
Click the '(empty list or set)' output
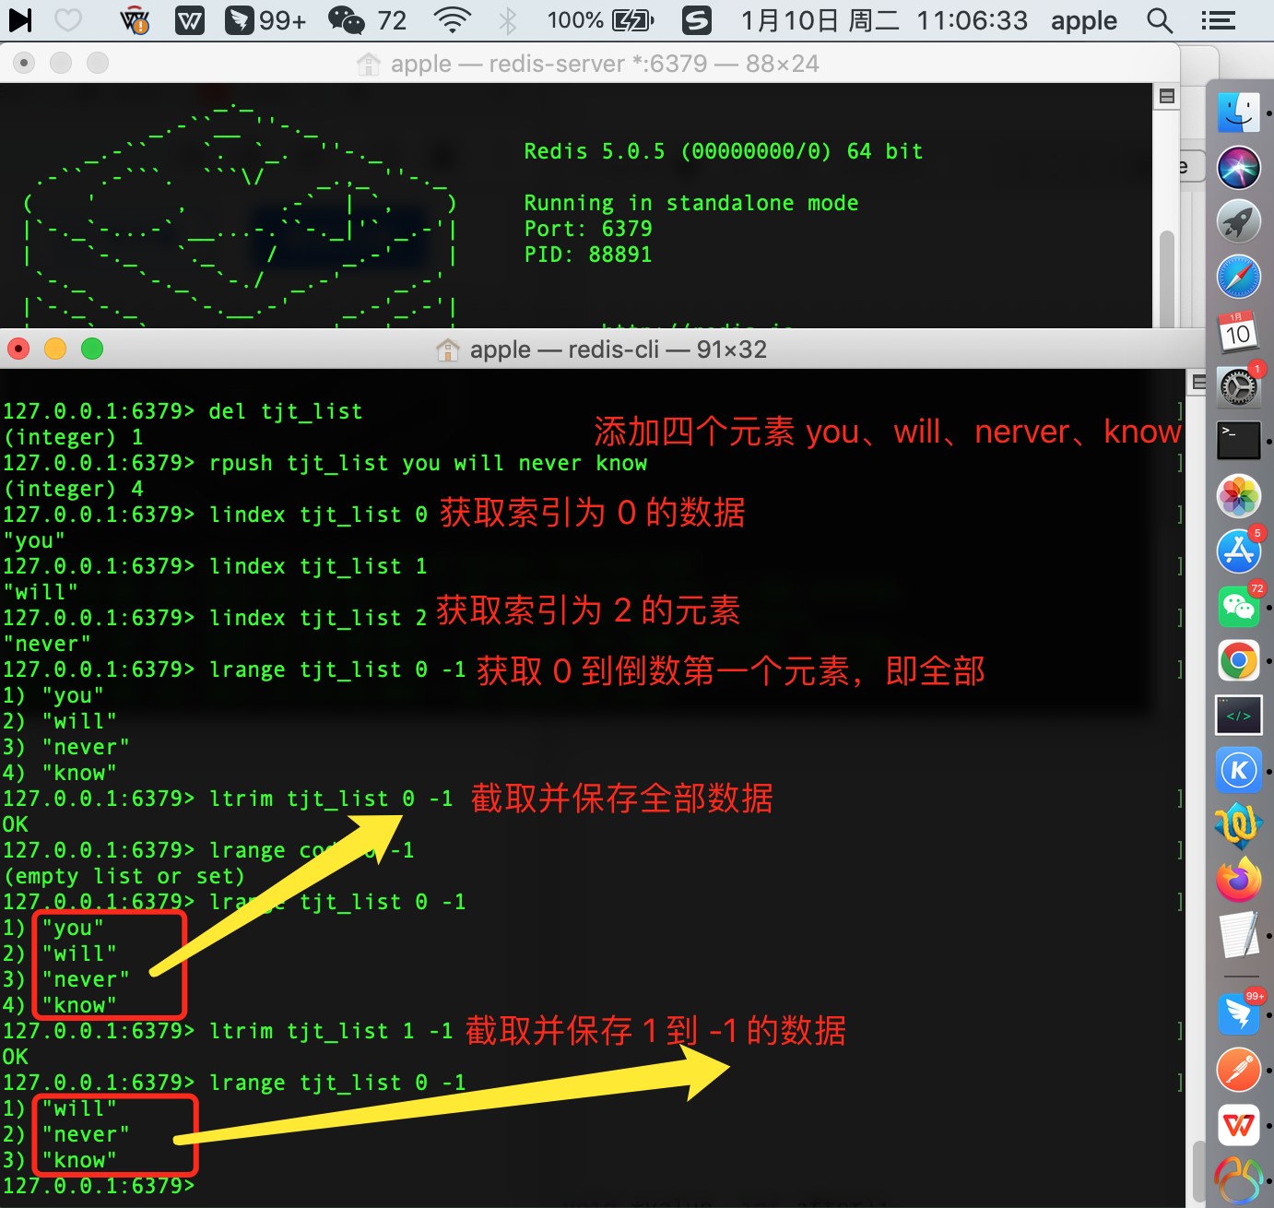(x=124, y=876)
